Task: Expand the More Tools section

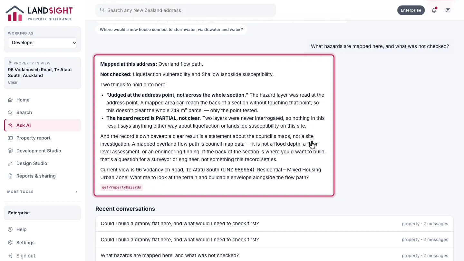Action: tap(43, 192)
